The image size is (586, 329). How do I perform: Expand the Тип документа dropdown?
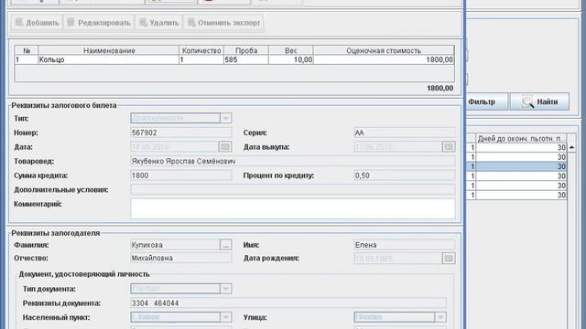click(x=226, y=289)
